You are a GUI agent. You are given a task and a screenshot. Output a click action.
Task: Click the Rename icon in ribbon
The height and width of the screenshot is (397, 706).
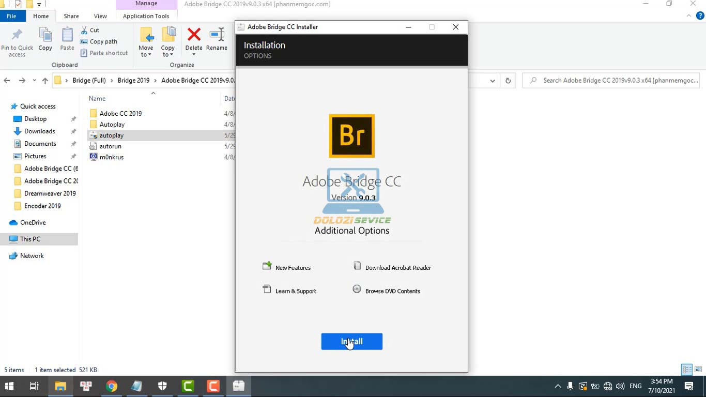(x=217, y=35)
